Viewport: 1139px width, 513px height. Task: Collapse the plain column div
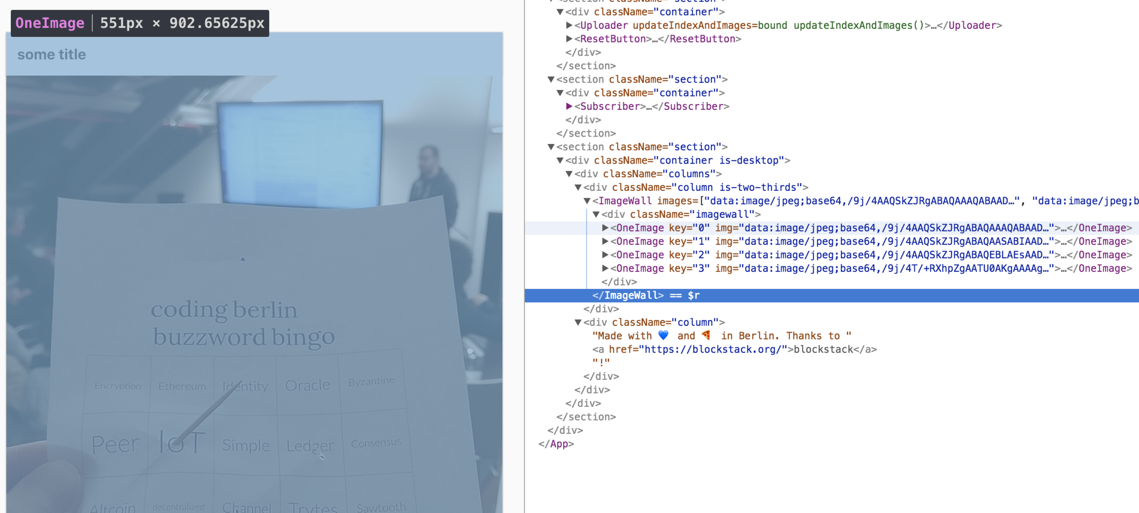tap(578, 323)
